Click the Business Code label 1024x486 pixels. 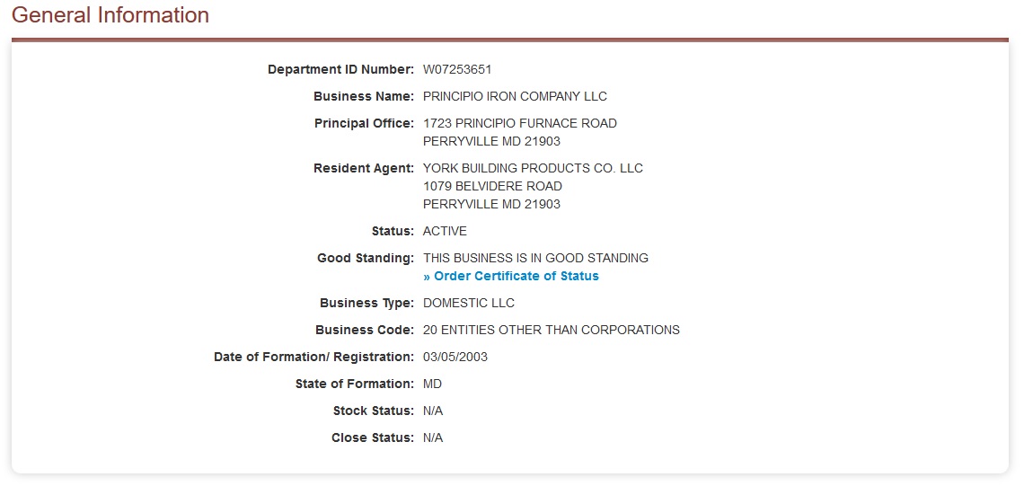pos(365,330)
